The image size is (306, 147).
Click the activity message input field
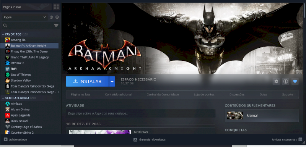pyautogui.click(x=141, y=113)
